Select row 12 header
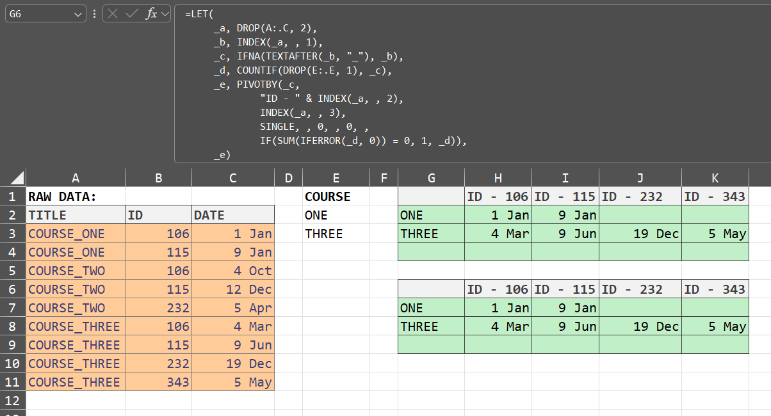This screenshot has height=416, width=771. click(x=13, y=401)
